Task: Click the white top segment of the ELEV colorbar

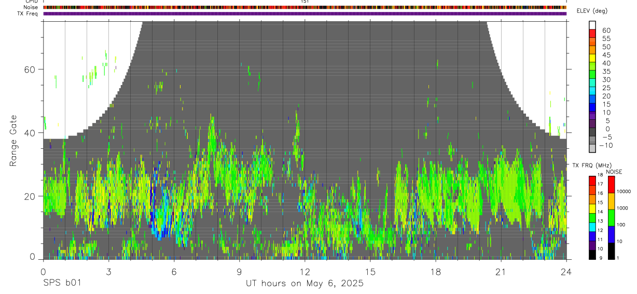Action: [592, 25]
